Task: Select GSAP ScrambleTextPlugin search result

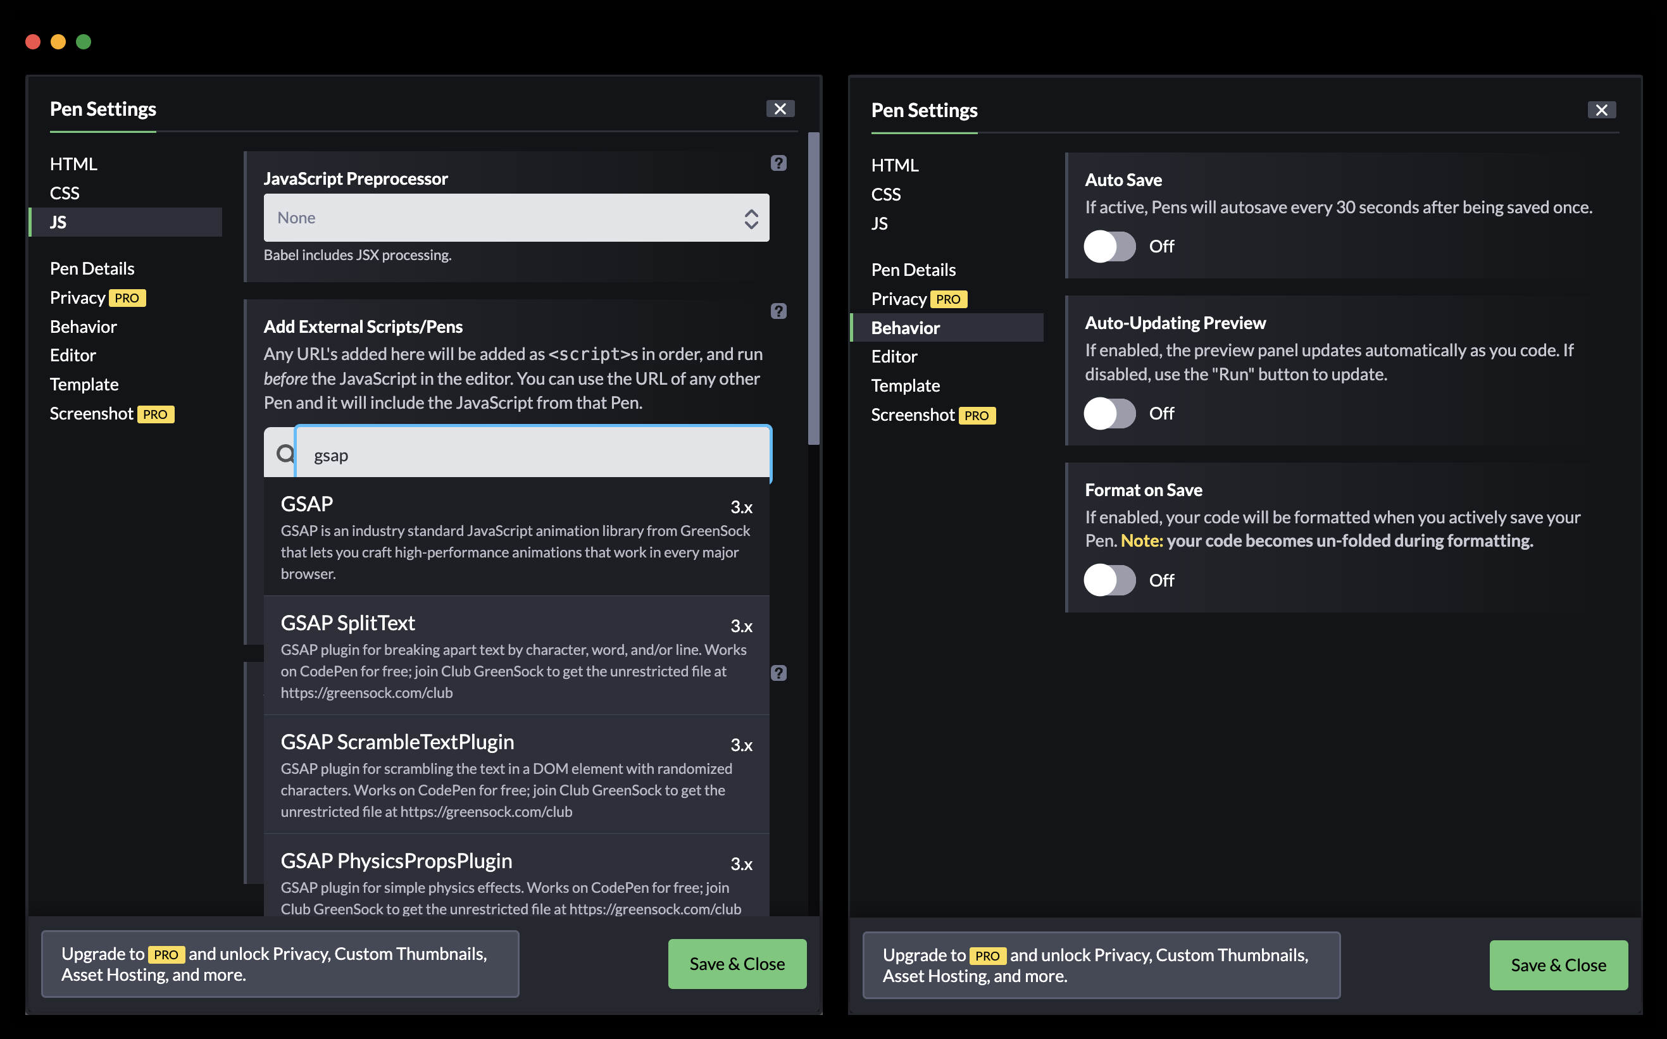Action: pos(516,775)
